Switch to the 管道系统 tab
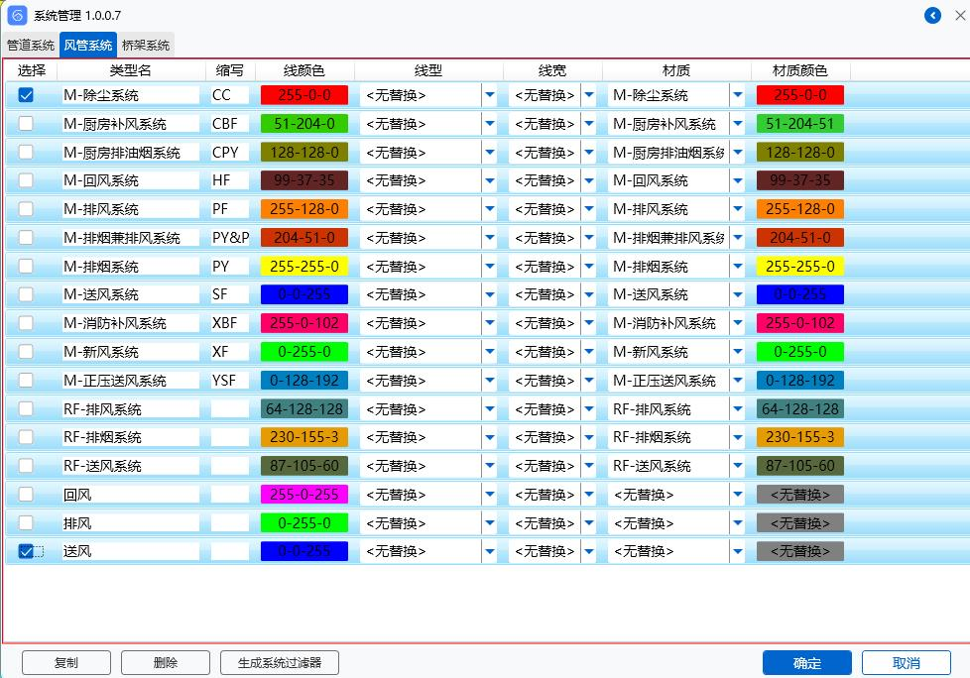The width and height of the screenshot is (970, 678). (x=31, y=46)
